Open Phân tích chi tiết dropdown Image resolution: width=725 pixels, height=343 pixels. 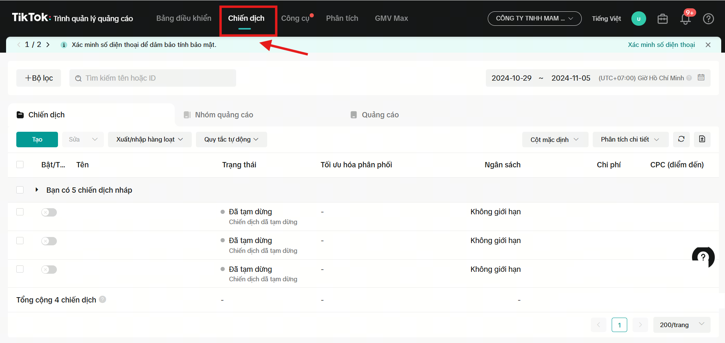(x=631, y=139)
